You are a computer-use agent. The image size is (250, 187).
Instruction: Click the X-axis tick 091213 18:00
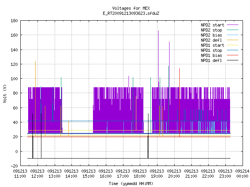tap(140, 174)
